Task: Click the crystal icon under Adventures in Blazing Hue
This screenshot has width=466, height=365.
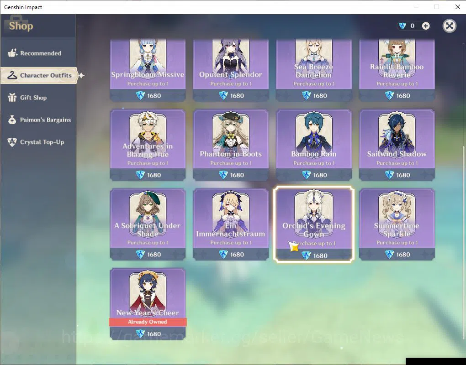Action: (140, 175)
